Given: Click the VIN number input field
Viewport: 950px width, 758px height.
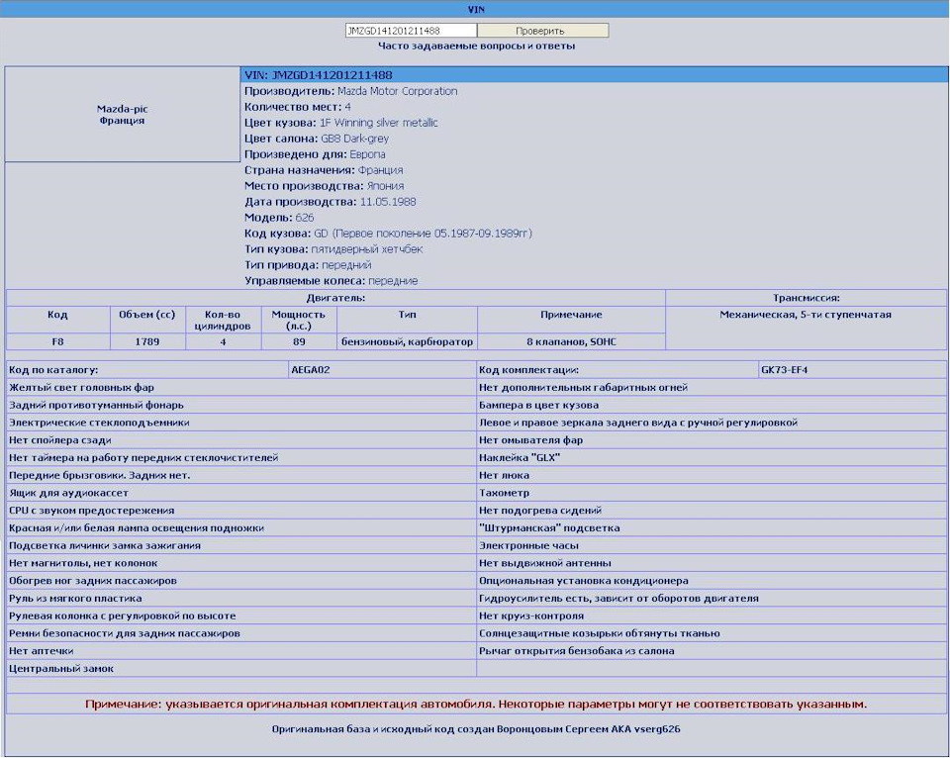Looking at the screenshot, I should pos(411,31).
